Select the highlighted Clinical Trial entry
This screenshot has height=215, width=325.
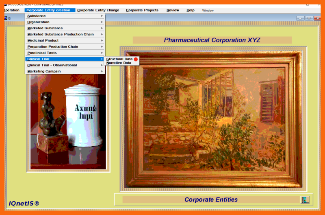[65, 59]
